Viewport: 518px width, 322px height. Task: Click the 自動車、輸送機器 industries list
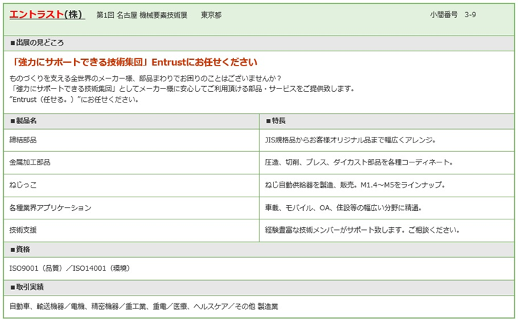[144, 306]
